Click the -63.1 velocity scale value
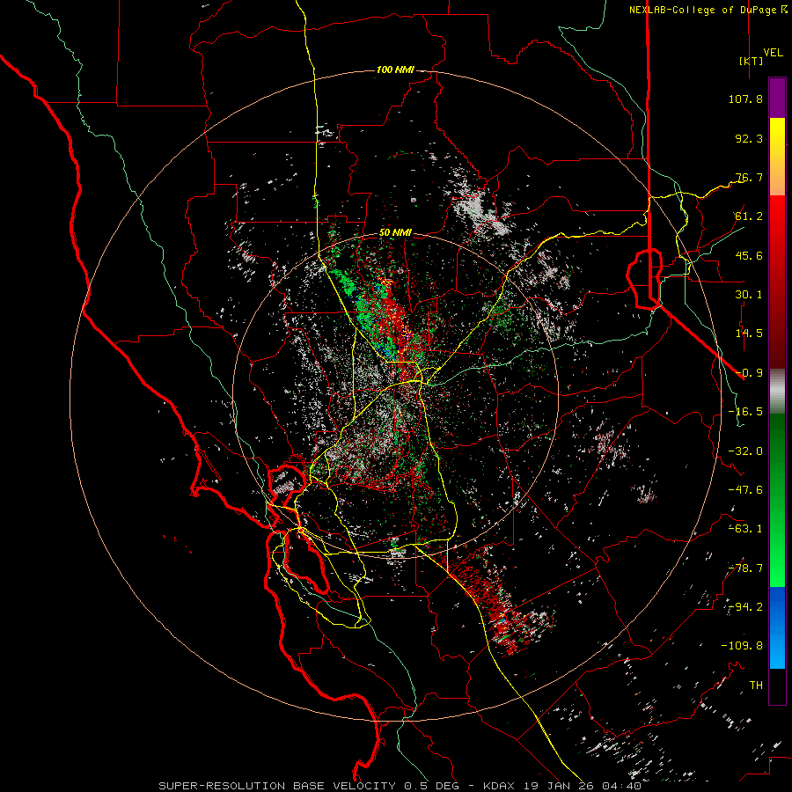This screenshot has height=792, width=792. pos(745,529)
